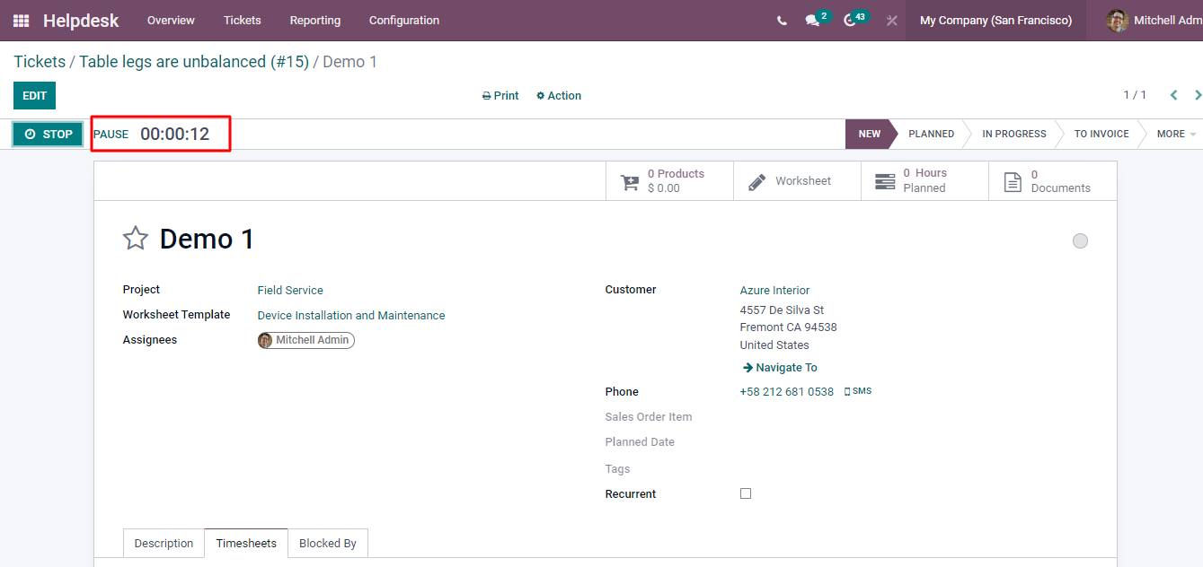The height and width of the screenshot is (567, 1203).
Task: Open the apps grid menu icon
Action: [21, 21]
